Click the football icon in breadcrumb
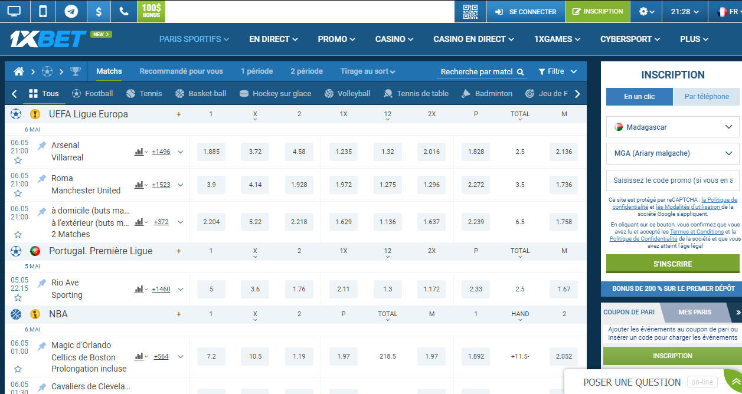Screen dimensions: 742x394 tap(47, 71)
